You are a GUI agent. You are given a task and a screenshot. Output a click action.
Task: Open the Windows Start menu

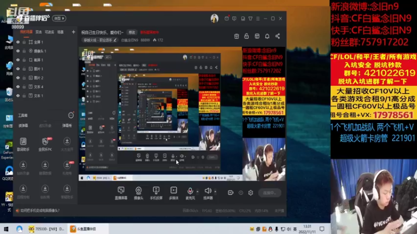click(x=6, y=229)
